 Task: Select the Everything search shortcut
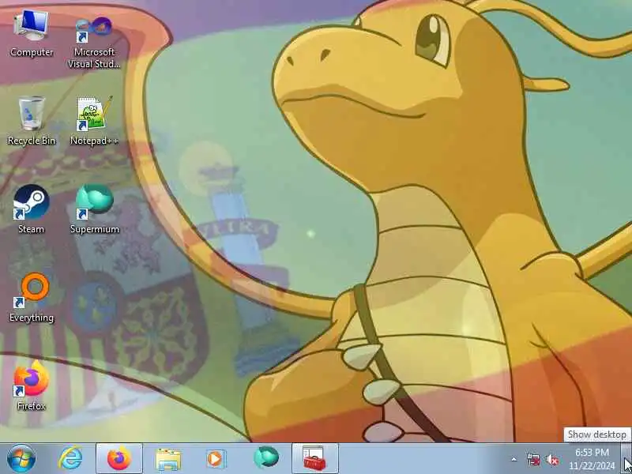[x=32, y=298]
